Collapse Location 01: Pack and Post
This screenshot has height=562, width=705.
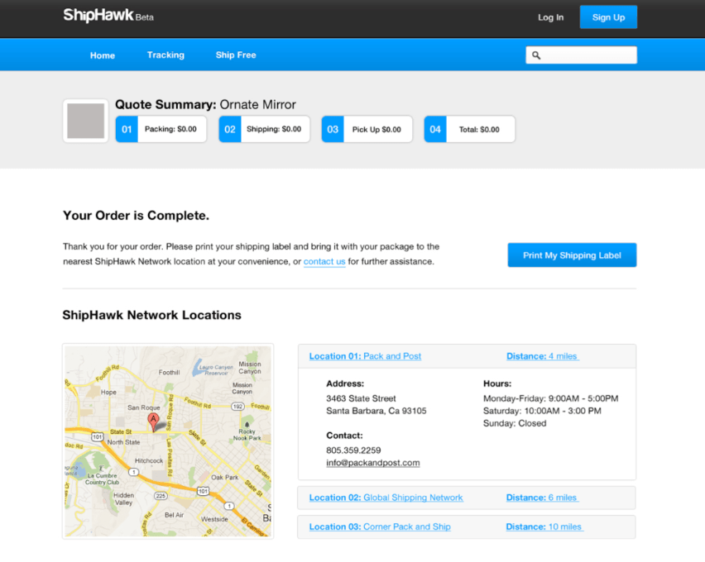point(365,356)
